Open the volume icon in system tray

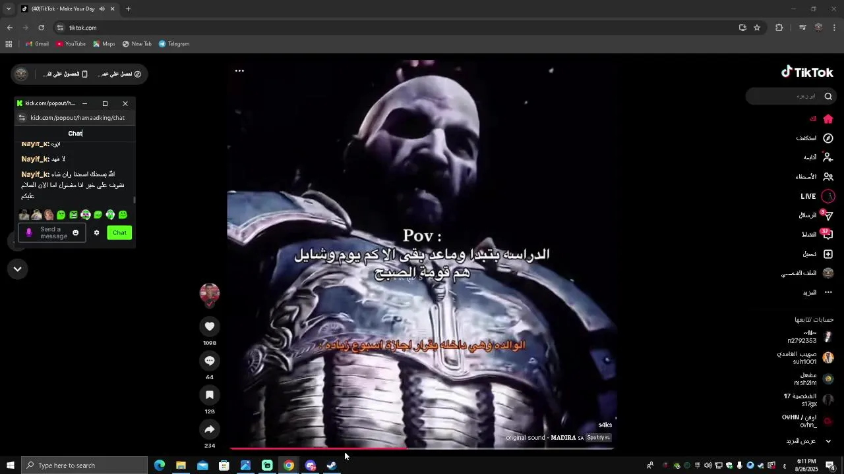pyautogui.click(x=708, y=465)
